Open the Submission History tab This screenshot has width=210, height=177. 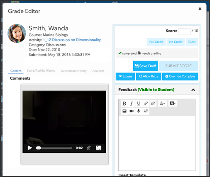(74, 71)
